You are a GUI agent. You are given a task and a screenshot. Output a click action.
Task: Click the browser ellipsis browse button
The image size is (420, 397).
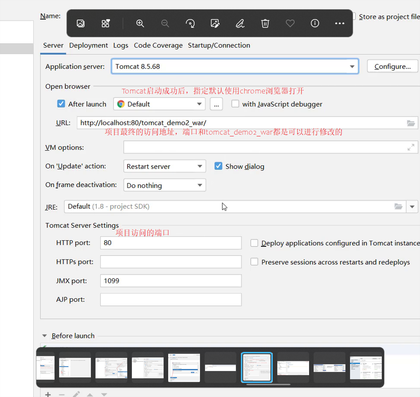pyautogui.click(x=216, y=104)
